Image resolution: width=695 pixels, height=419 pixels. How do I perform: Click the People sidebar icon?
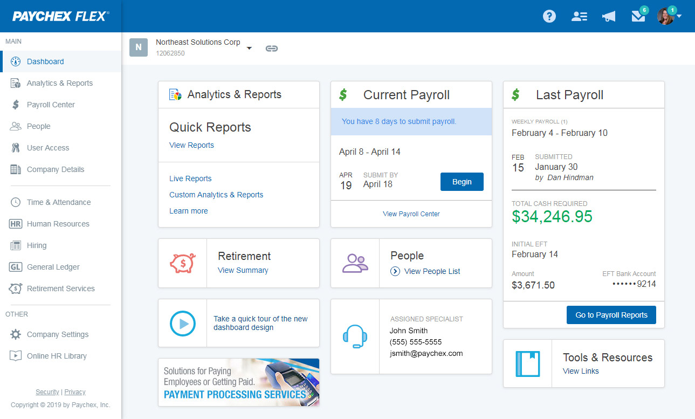coord(16,126)
